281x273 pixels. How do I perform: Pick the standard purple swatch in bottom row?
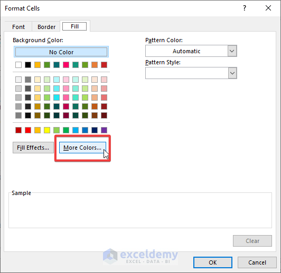click(x=104, y=130)
